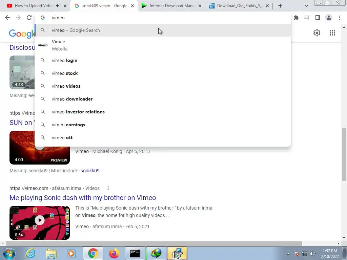
Task: Reload the current page
Action: coord(29,18)
